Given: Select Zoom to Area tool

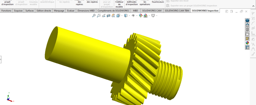Looking at the screenshot, I should coord(98,16).
